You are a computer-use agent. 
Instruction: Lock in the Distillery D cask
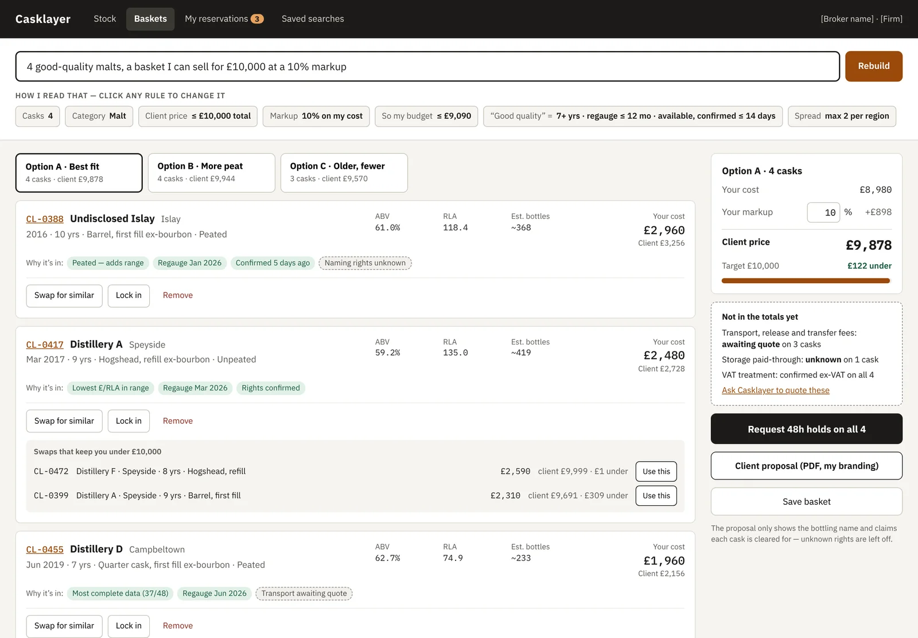tap(129, 626)
